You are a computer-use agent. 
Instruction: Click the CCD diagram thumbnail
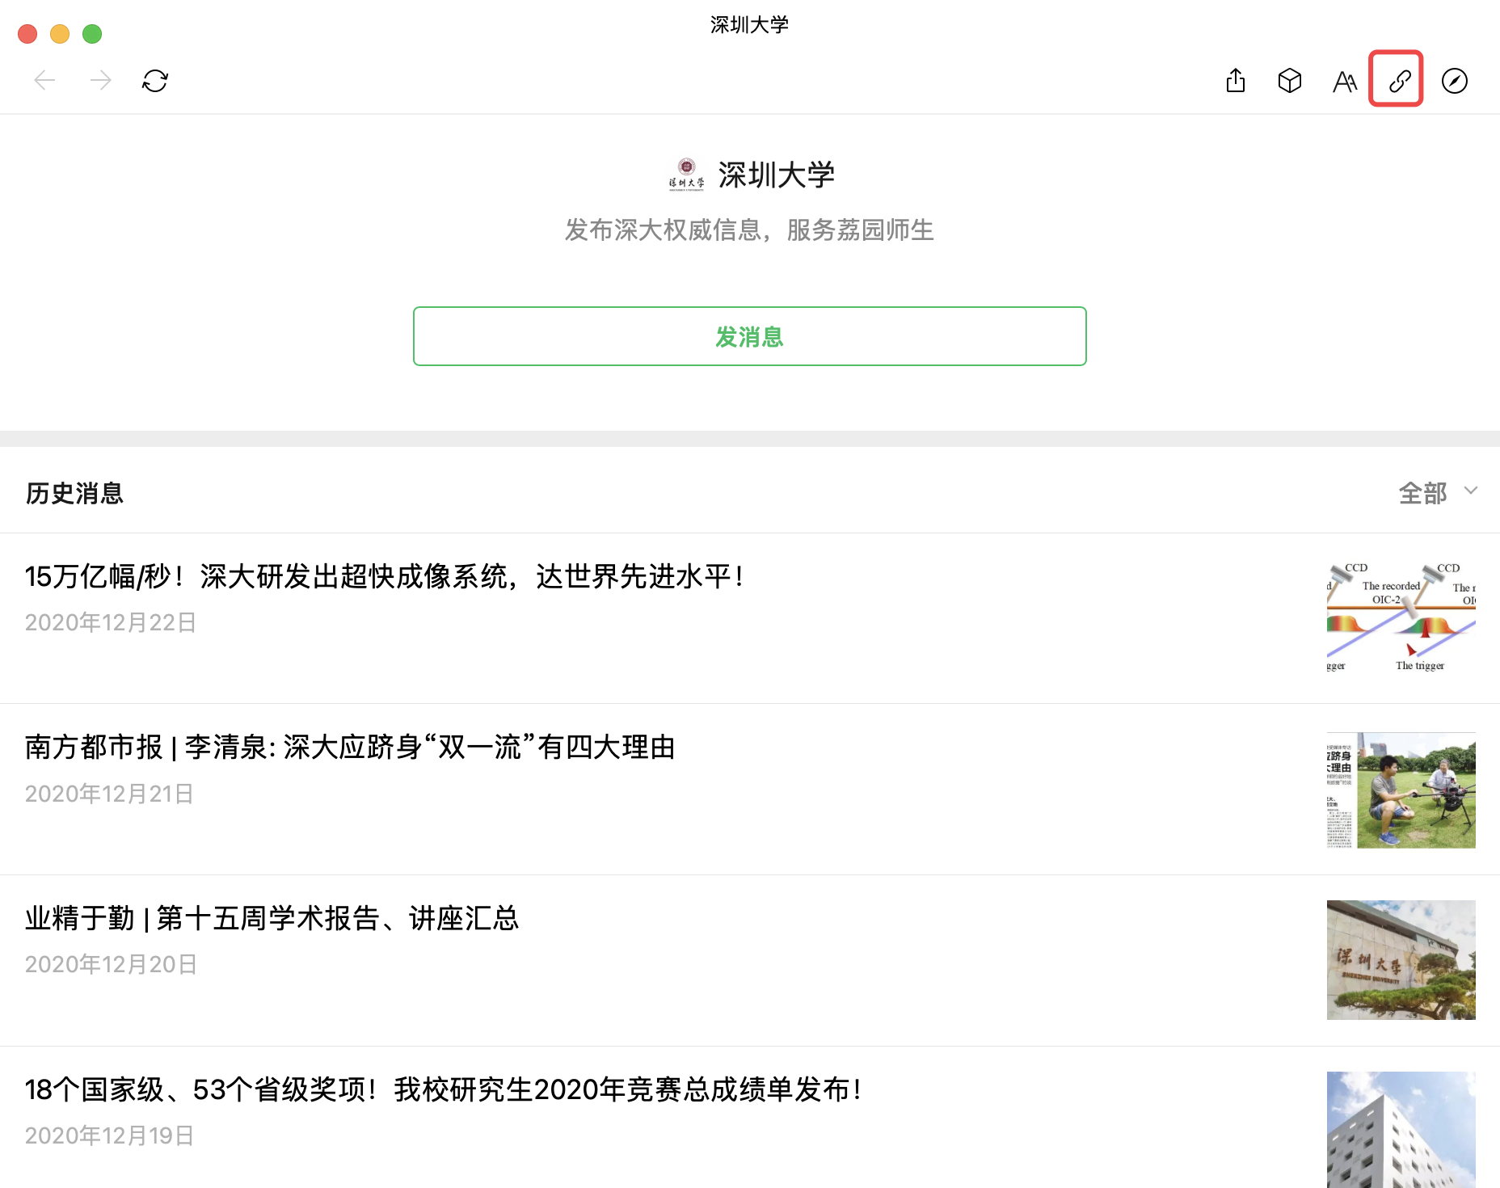click(1401, 617)
